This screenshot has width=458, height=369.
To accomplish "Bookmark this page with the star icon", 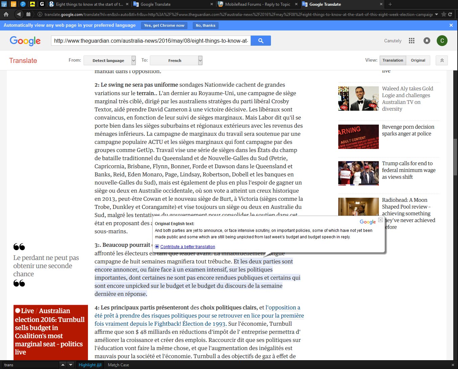I will pos(443,14).
